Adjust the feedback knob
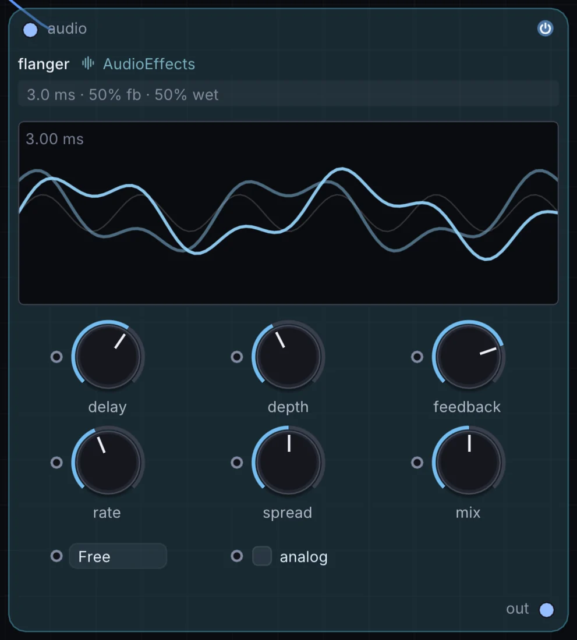 pyautogui.click(x=469, y=356)
